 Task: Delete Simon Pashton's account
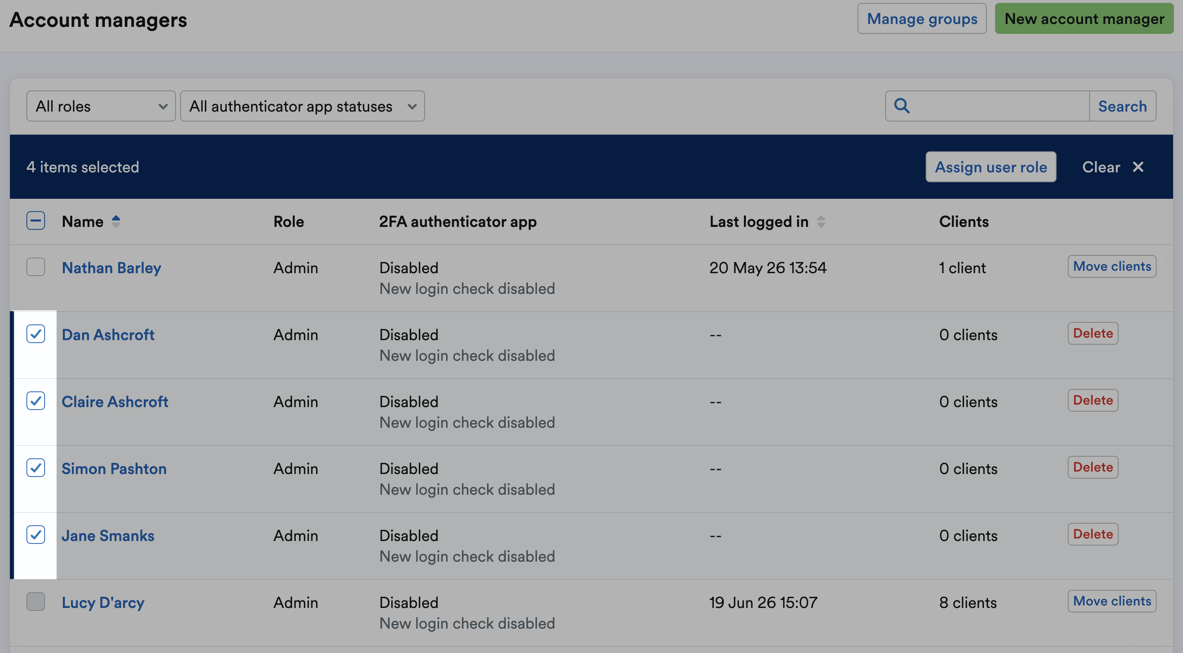pos(1093,467)
